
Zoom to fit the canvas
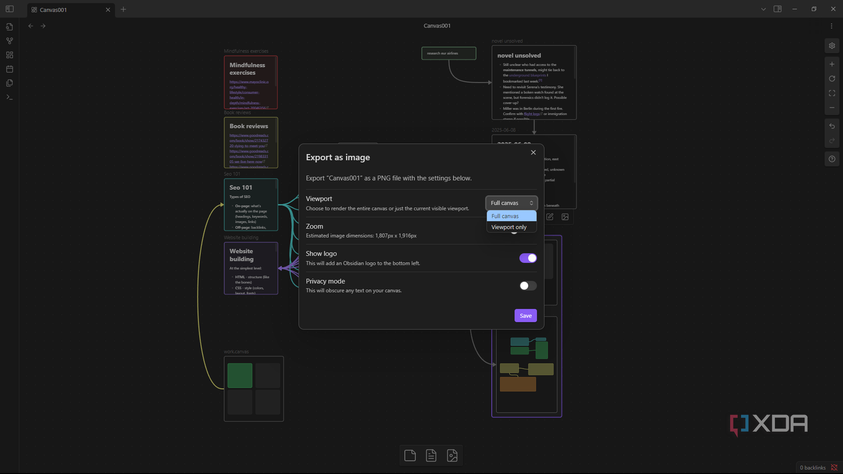coord(832,93)
